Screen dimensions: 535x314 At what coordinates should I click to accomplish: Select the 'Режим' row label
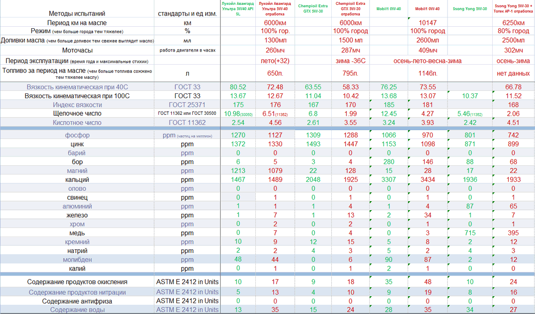[77, 32]
